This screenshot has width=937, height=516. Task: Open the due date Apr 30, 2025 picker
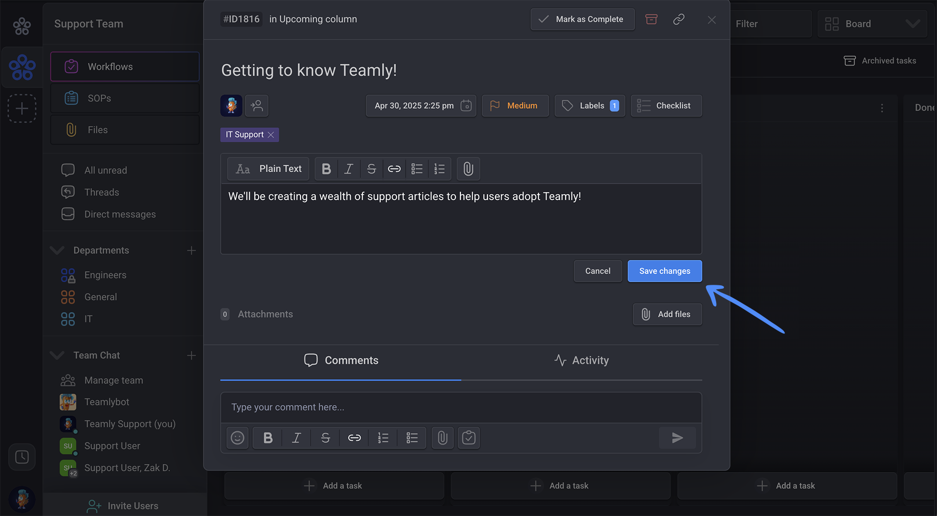[421, 106]
